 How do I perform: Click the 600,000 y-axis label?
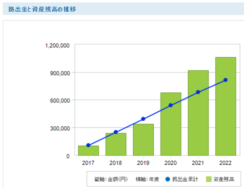click(60, 101)
